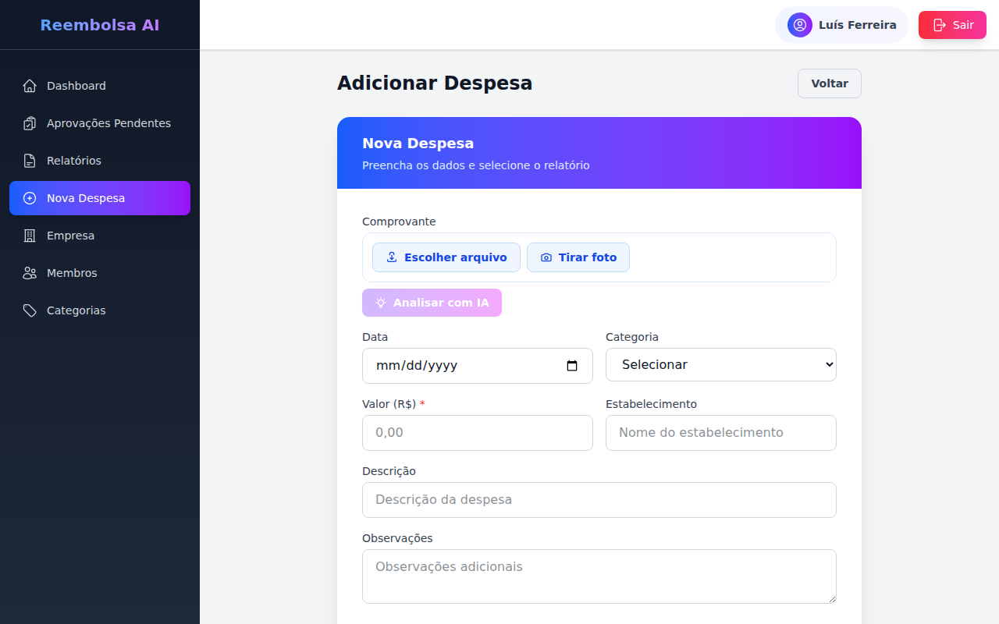Click the Aprovações Pendentes clipboard icon

point(30,123)
